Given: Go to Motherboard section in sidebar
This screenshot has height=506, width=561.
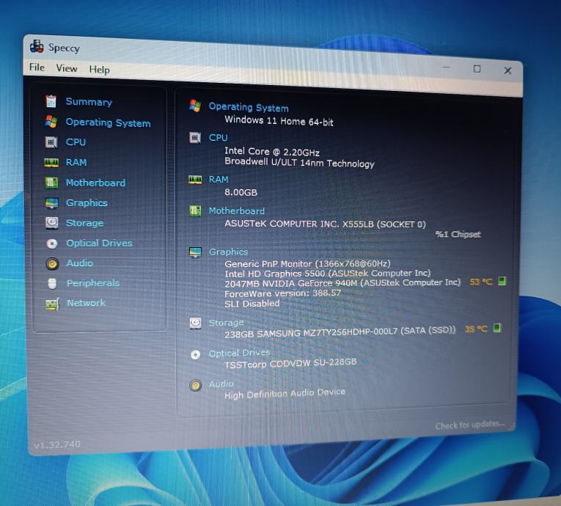Looking at the screenshot, I should [96, 183].
